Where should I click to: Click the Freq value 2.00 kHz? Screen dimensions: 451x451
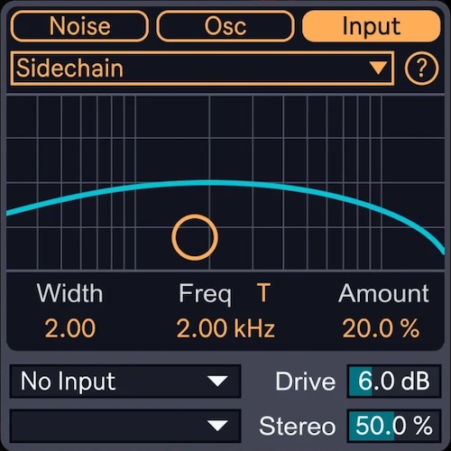[x=225, y=328]
